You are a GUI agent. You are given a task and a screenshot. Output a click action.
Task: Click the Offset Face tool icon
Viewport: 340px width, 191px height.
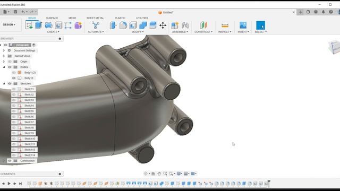pyautogui.click(x=153, y=25)
